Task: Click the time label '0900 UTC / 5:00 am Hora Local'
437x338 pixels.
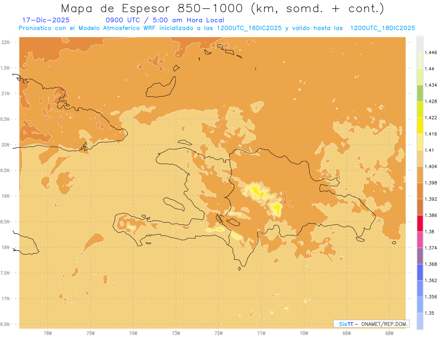Action: tap(165, 20)
